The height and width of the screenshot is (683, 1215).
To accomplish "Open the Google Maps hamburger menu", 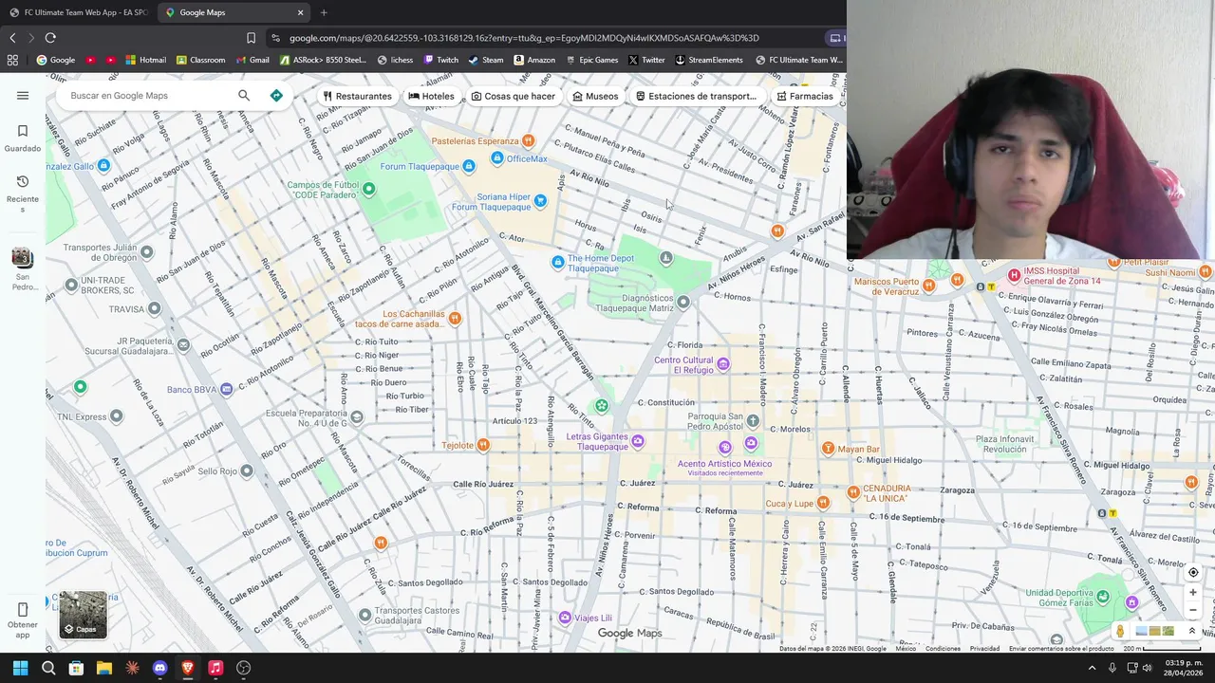I will tap(23, 95).
